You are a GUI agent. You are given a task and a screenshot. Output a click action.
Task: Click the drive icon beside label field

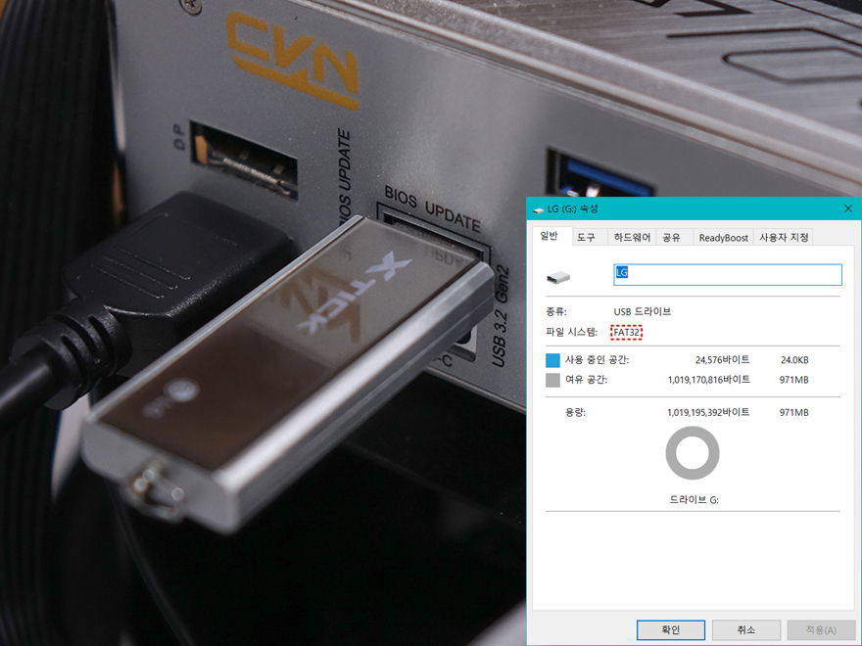coord(558,277)
